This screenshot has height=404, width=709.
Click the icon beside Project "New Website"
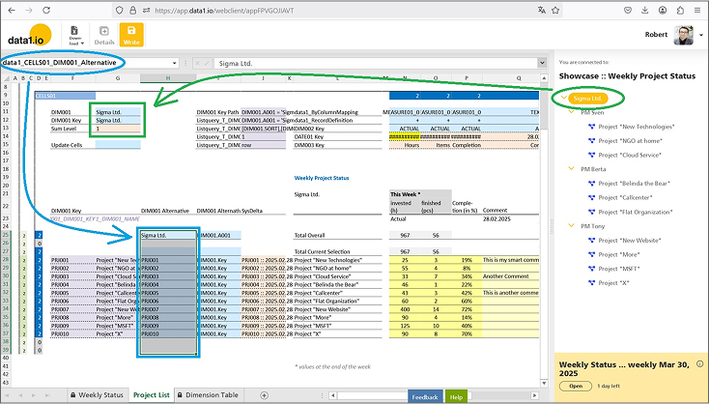click(591, 241)
